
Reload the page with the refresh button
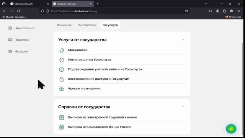(18, 11)
